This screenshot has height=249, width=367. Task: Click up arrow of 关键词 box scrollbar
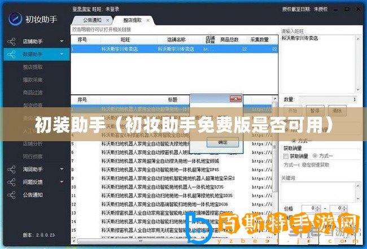pos(358,186)
